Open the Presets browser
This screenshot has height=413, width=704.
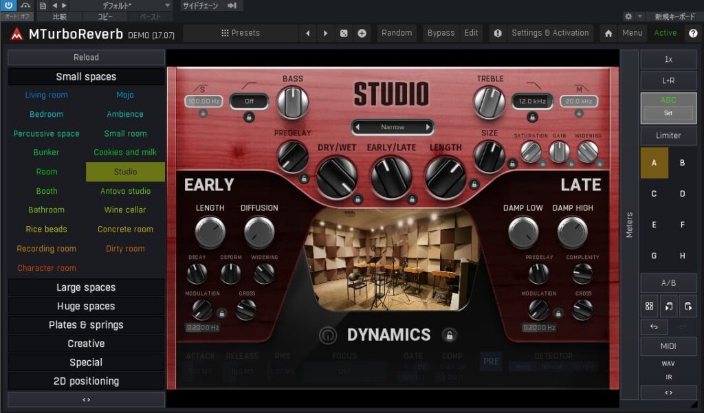(x=241, y=33)
